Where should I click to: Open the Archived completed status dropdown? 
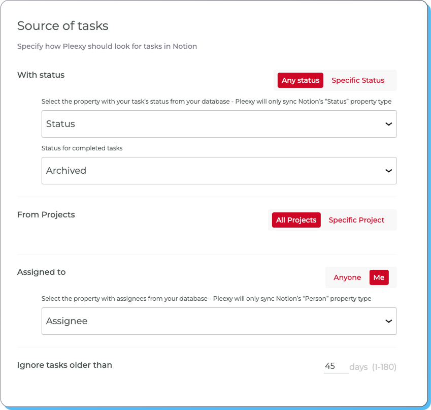(x=219, y=171)
